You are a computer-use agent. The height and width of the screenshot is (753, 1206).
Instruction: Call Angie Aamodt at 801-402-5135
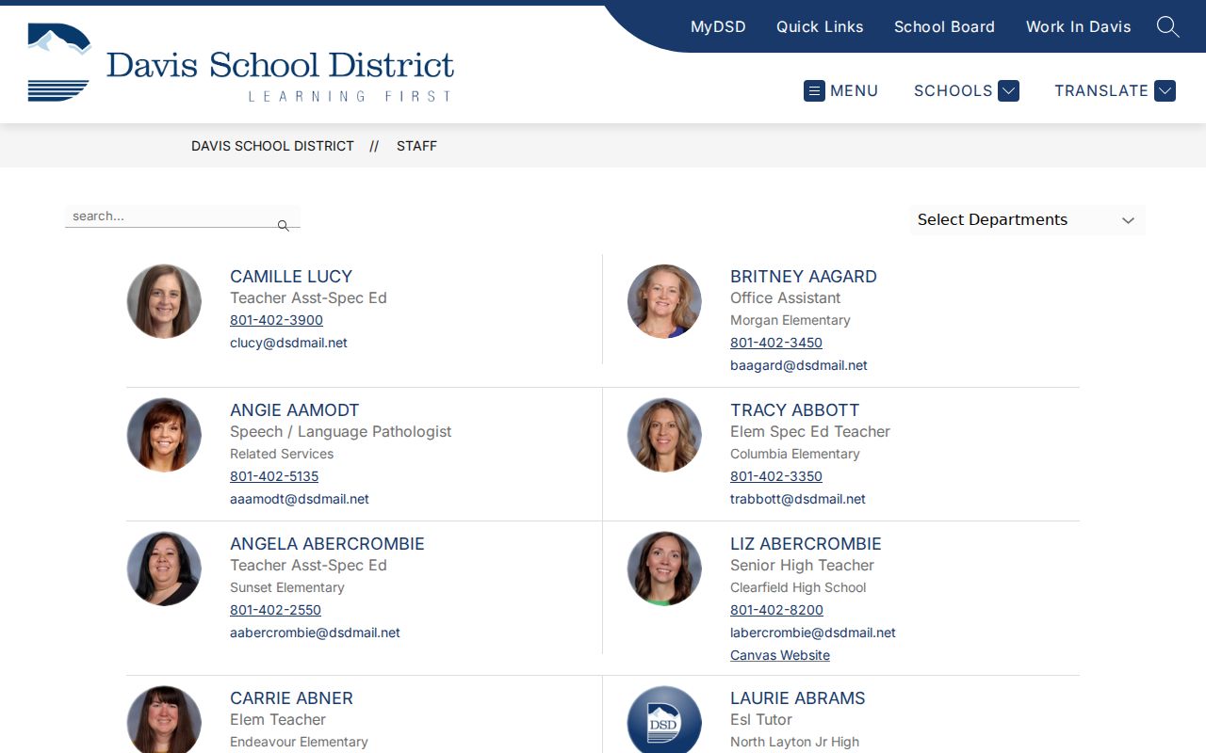pyautogui.click(x=274, y=476)
